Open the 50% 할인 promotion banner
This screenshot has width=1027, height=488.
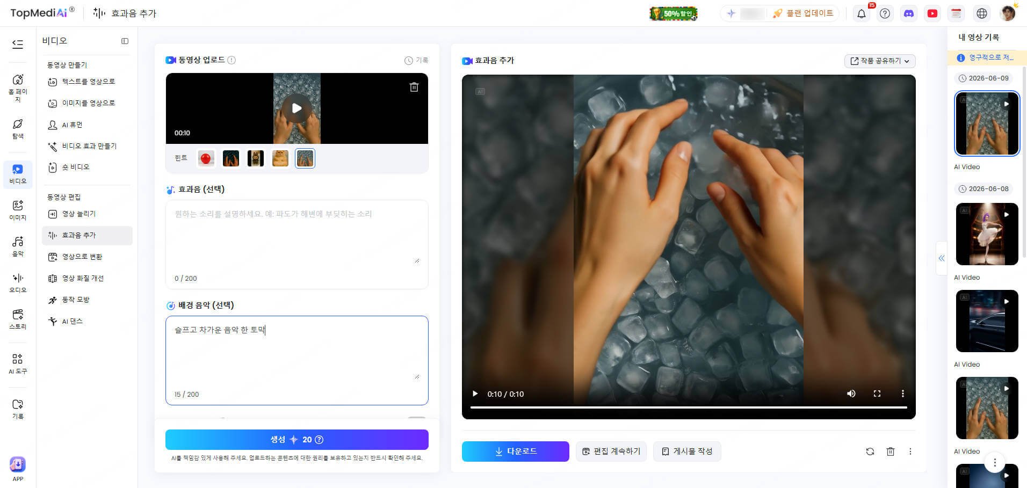tap(674, 13)
